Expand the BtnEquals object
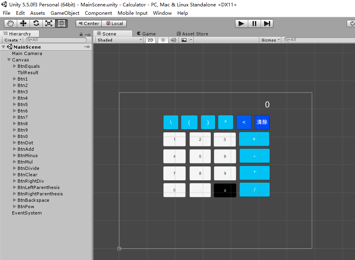This screenshot has height=260, width=355. (14, 66)
